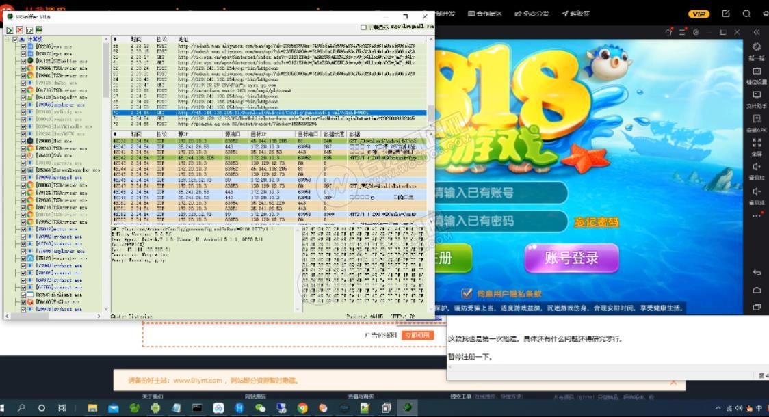Sort packet list by 数据长度 column header

pos(334,134)
